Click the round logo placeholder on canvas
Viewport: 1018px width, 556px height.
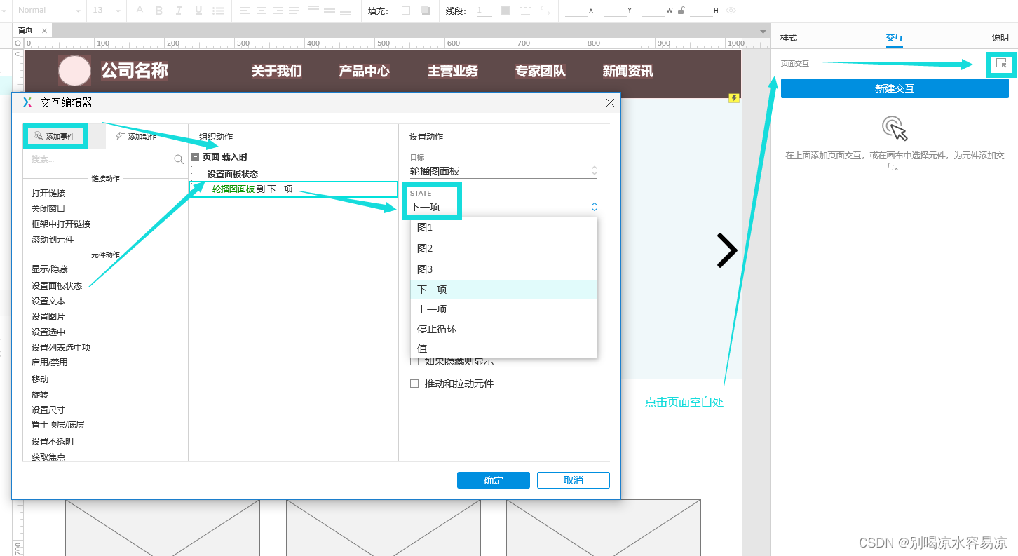coord(74,71)
